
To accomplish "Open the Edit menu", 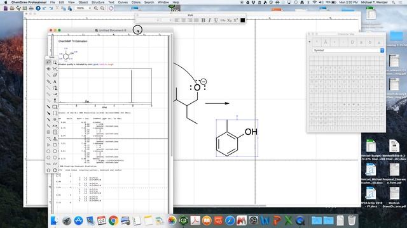I will click(62, 2).
